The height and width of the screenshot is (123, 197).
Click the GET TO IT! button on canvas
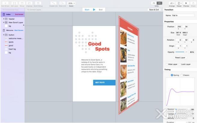104,82
